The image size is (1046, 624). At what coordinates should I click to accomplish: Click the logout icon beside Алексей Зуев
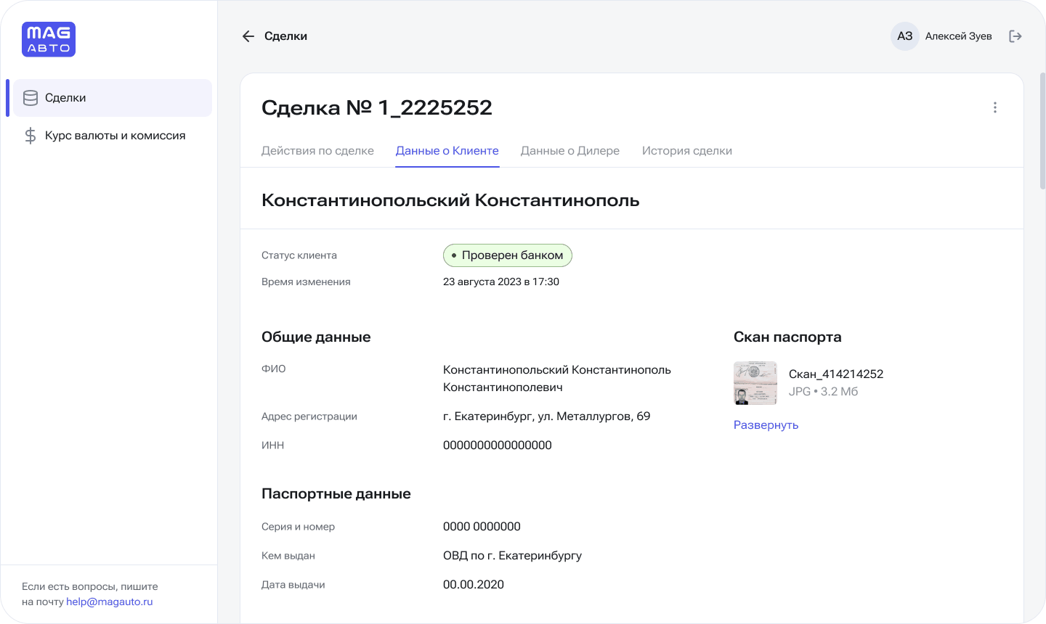(1015, 36)
